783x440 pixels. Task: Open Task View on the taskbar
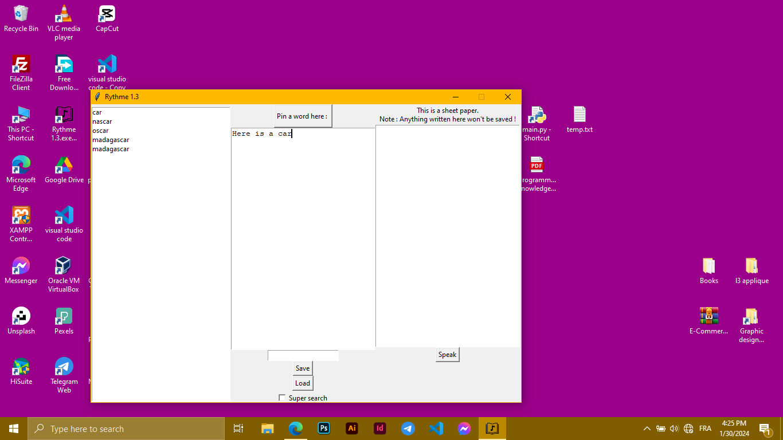coord(238,428)
